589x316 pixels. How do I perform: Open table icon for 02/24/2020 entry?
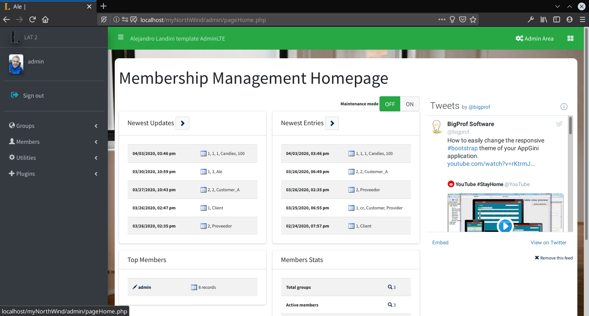point(351,226)
